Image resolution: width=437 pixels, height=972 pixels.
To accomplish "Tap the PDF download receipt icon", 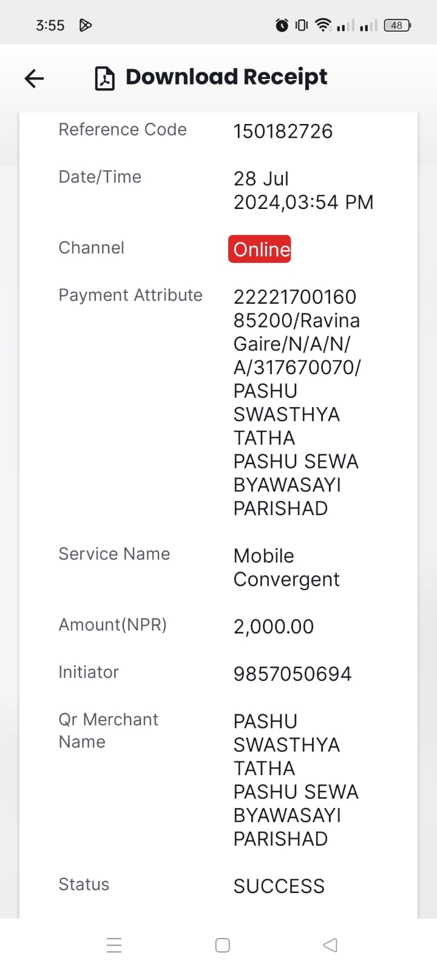I will click(x=104, y=78).
